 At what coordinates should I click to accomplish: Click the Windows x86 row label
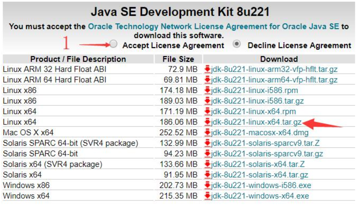(26, 185)
